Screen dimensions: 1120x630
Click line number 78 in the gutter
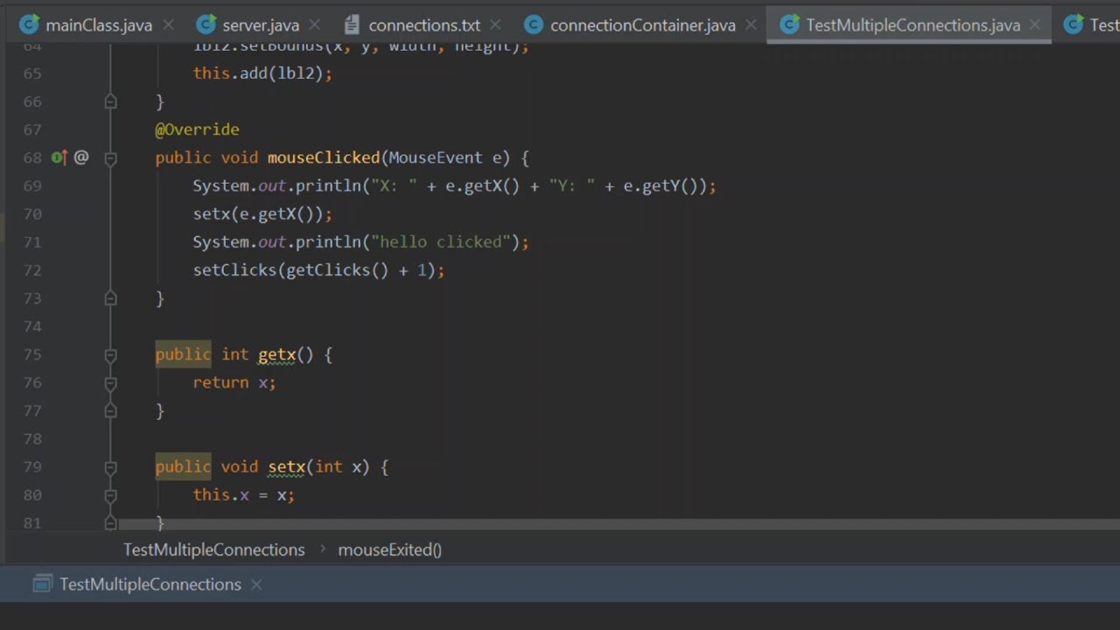[x=32, y=438]
